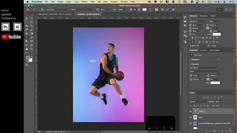Open the Search icon in options bar

pyautogui.click(x=226, y=10)
